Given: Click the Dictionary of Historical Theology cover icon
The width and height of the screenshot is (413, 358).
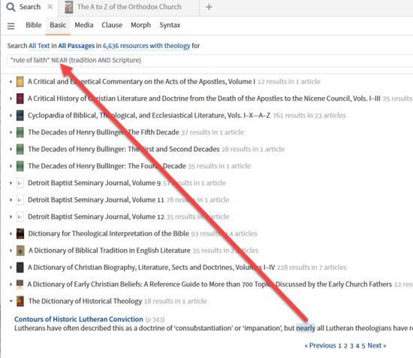Looking at the screenshot, I should (x=20, y=301).
